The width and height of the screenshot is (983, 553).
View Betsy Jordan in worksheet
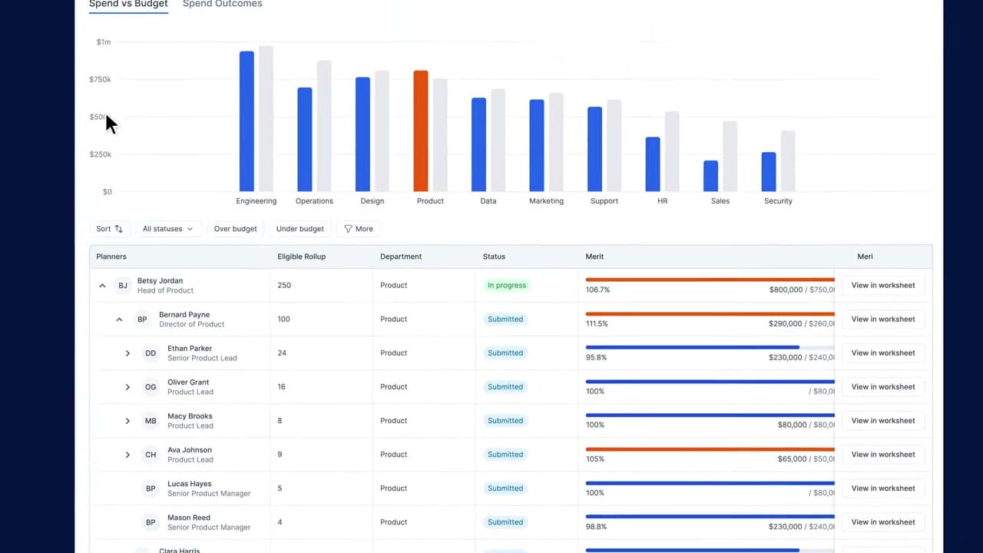883,286
